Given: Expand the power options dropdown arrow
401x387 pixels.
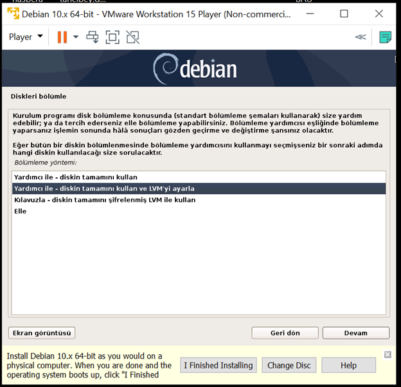Looking at the screenshot, I should coord(76,37).
